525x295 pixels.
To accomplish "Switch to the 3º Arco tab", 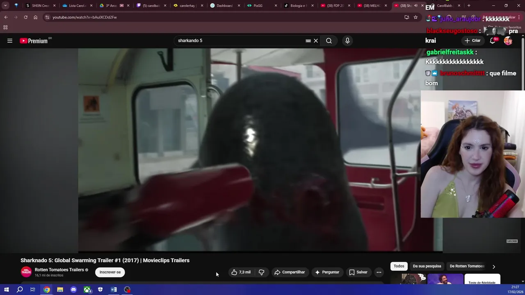I will point(114,6).
